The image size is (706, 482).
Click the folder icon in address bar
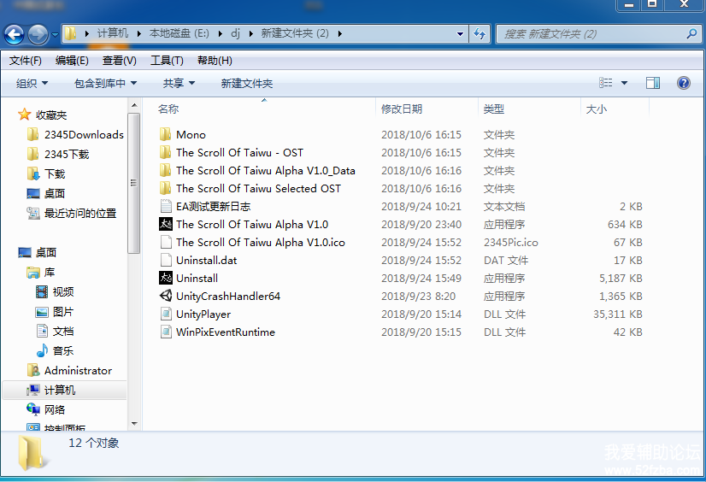click(70, 33)
